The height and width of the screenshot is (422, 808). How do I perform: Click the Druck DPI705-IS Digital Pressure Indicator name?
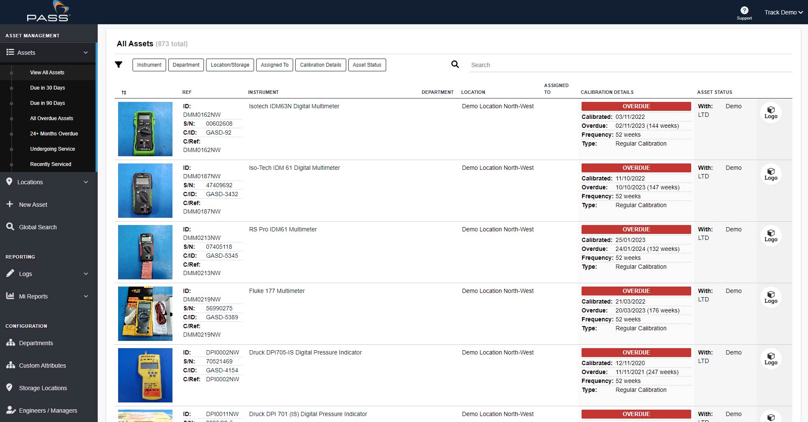pyautogui.click(x=305, y=352)
